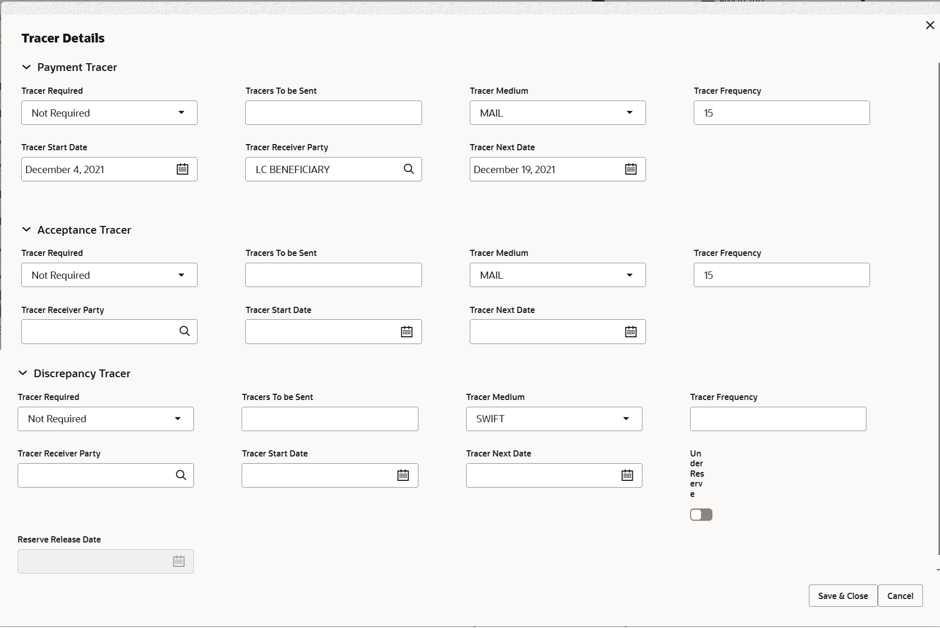This screenshot has height=628, width=940.
Task: Open Discrepancy Tracer Next Date calendar
Action: [627, 475]
